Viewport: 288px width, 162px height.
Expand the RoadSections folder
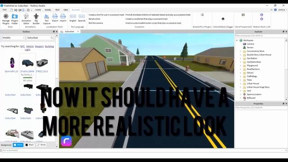[x=240, y=69]
